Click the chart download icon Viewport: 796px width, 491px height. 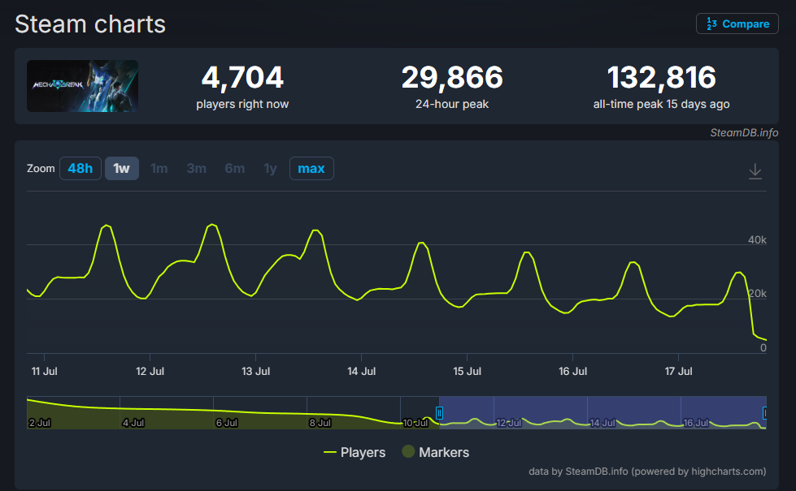(755, 171)
